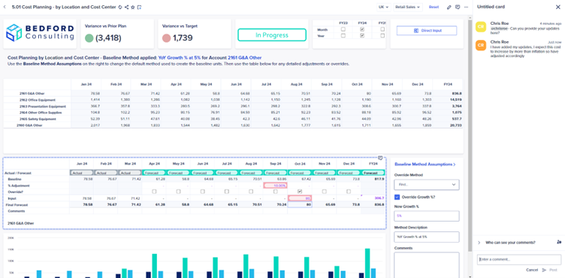Image resolution: width=565 pixels, height=278 pixels.
Task: Toggle the FY24 Year checkbox
Action: coord(362,36)
